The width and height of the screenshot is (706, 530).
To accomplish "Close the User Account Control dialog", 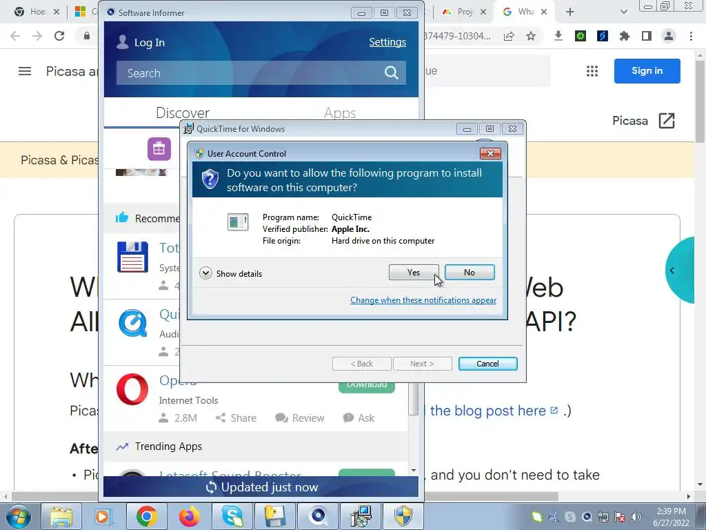I will pos(490,154).
